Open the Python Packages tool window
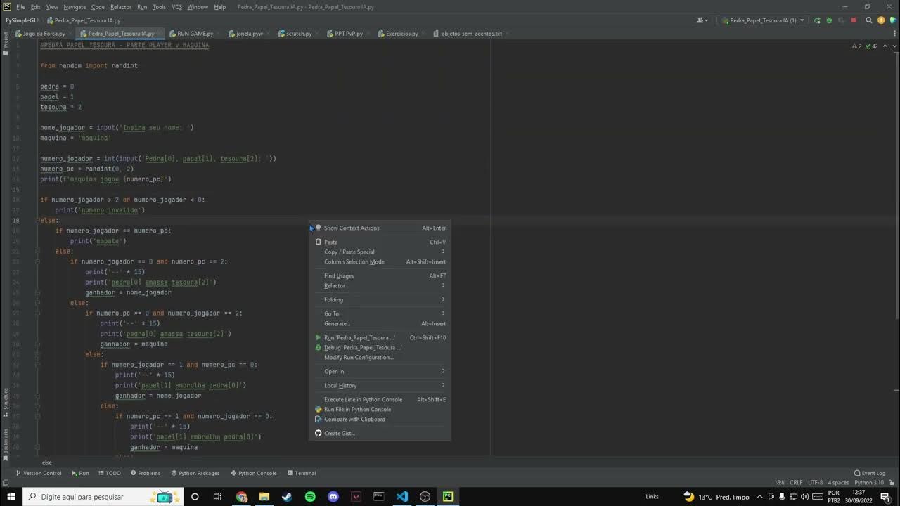The width and height of the screenshot is (900, 506). coord(195,473)
